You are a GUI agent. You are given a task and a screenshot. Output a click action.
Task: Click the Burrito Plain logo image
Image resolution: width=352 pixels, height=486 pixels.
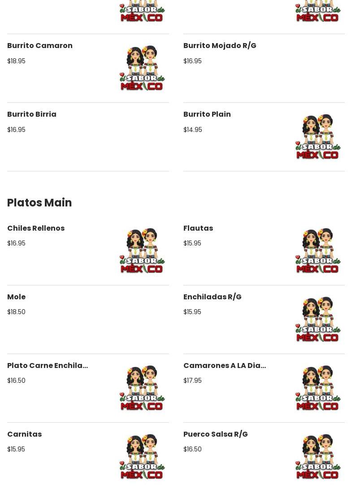(318, 137)
